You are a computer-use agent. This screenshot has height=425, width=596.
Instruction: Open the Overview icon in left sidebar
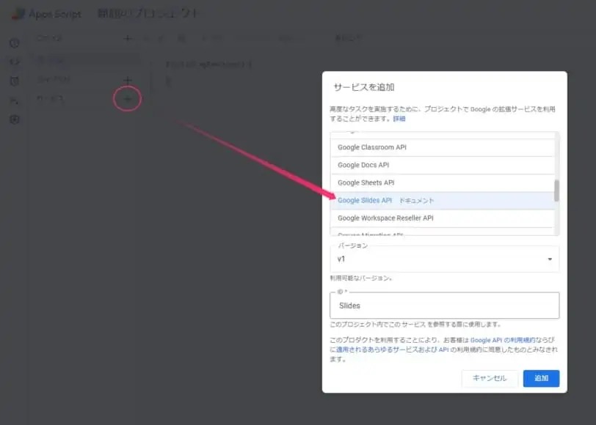[x=14, y=43]
